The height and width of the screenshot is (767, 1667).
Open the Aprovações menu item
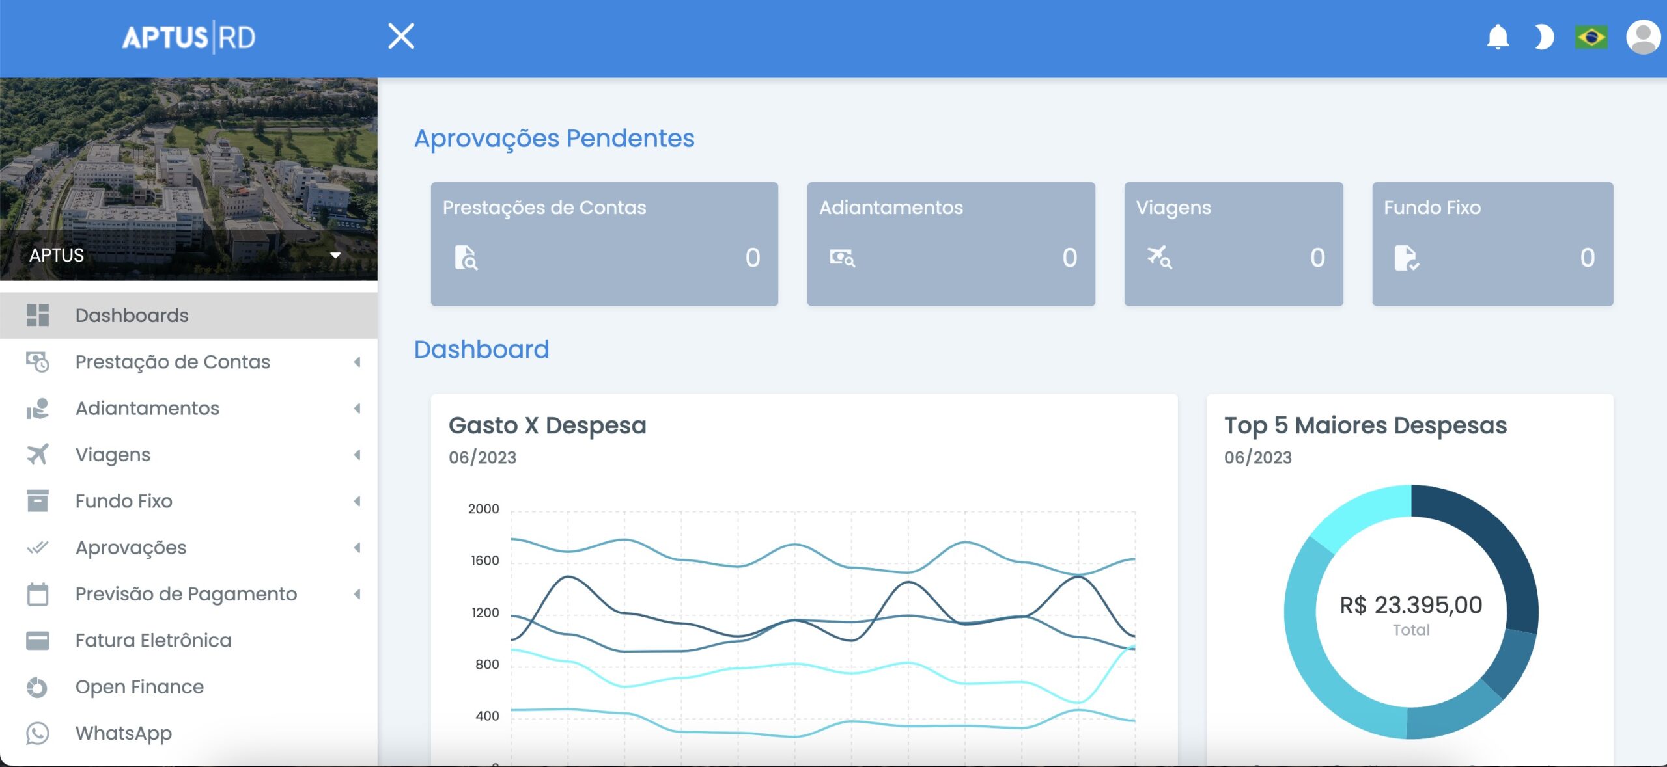(x=131, y=548)
